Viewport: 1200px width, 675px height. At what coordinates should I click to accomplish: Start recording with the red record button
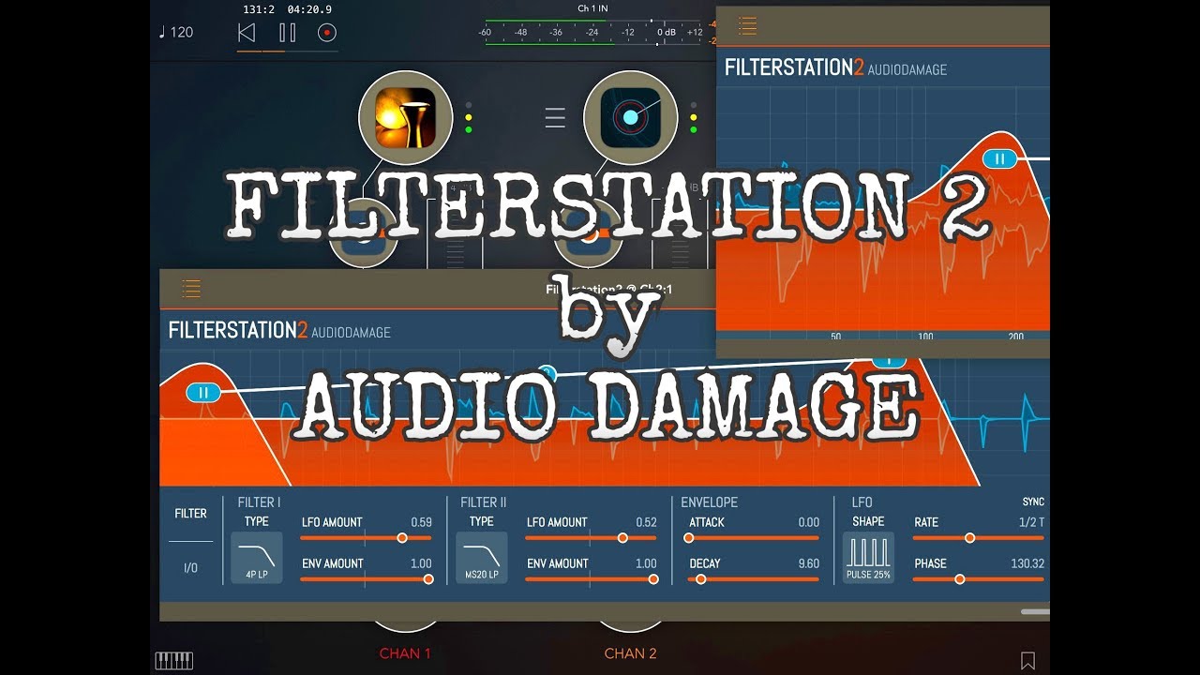(x=327, y=33)
